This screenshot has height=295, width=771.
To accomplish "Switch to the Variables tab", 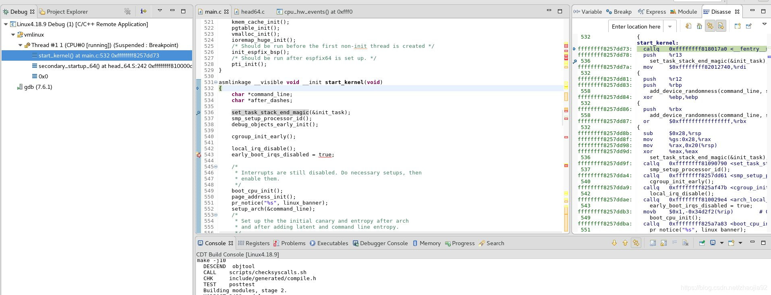I will (587, 12).
